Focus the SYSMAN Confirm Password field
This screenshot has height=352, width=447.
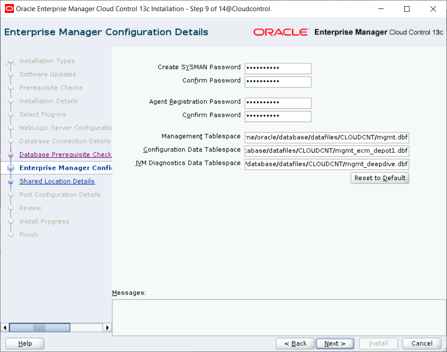coord(278,82)
